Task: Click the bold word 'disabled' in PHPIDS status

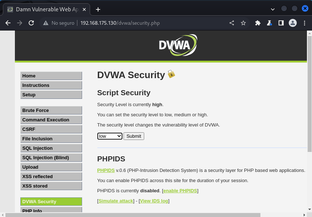Action: [150, 191]
